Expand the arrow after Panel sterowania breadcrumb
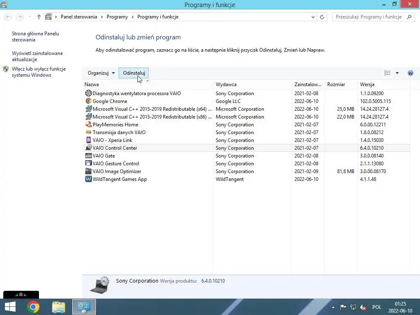 [x=102, y=17]
